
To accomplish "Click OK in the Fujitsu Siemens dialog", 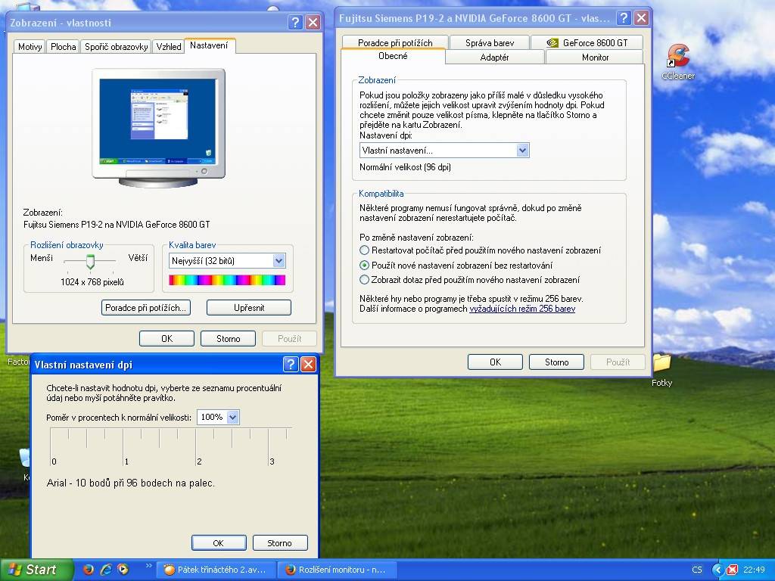I will pyautogui.click(x=495, y=362).
